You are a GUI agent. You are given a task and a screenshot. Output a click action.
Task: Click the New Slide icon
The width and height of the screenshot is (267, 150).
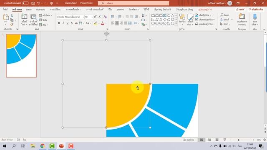tap(24, 17)
